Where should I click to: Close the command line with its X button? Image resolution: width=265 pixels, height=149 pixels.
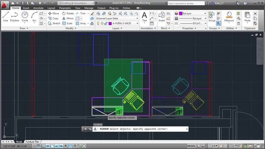[x=85, y=129]
